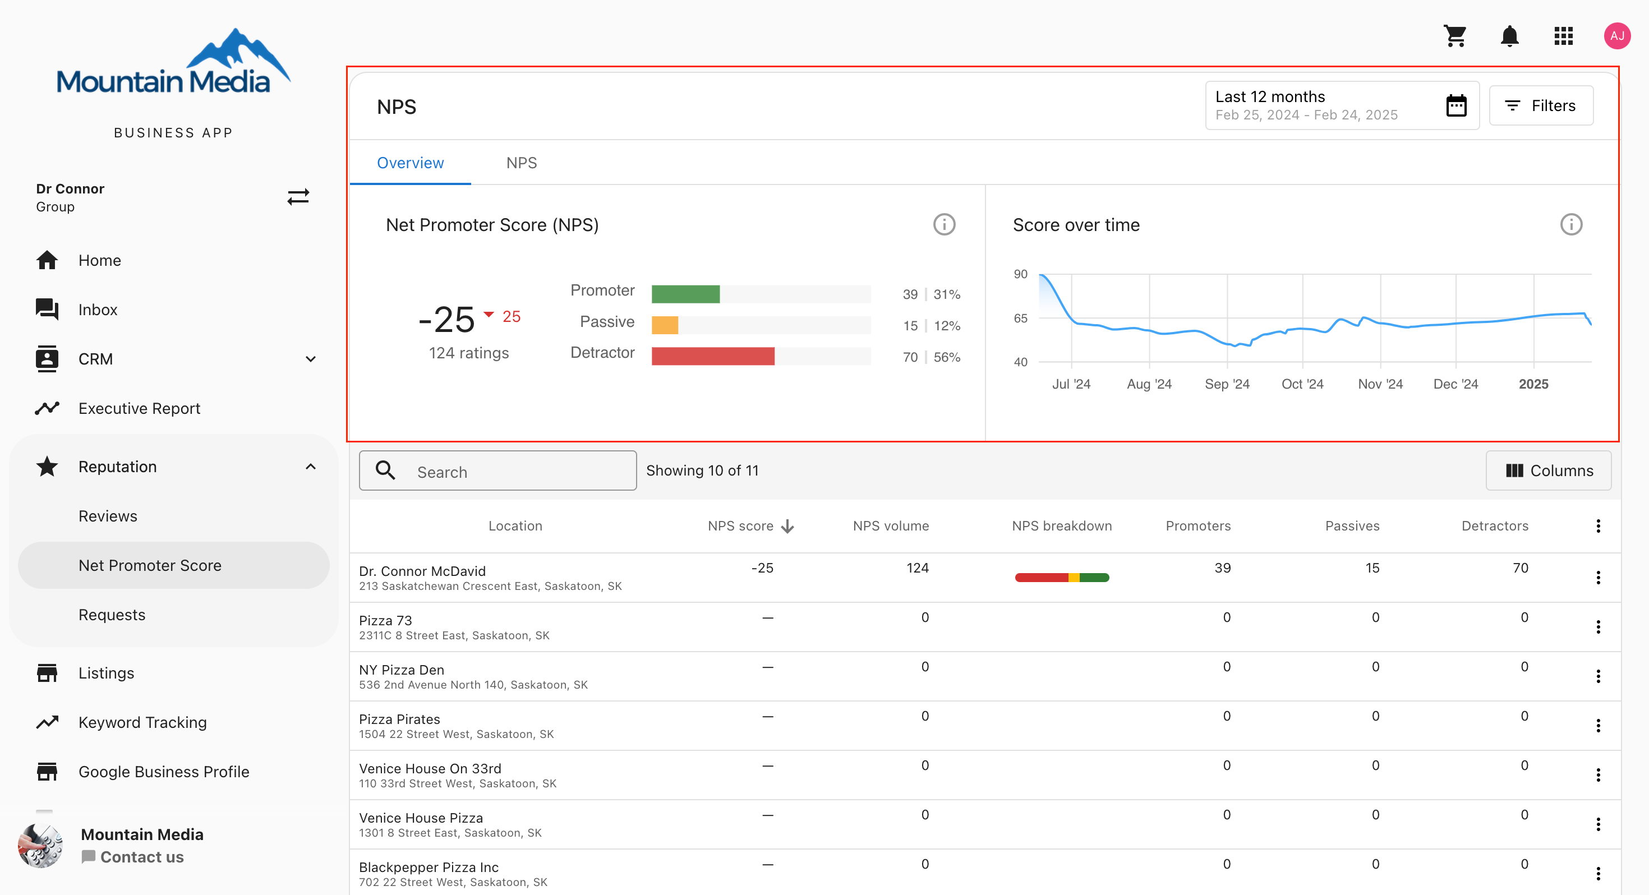Image resolution: width=1649 pixels, height=895 pixels.
Task: Click the Home house icon
Action: 47,261
